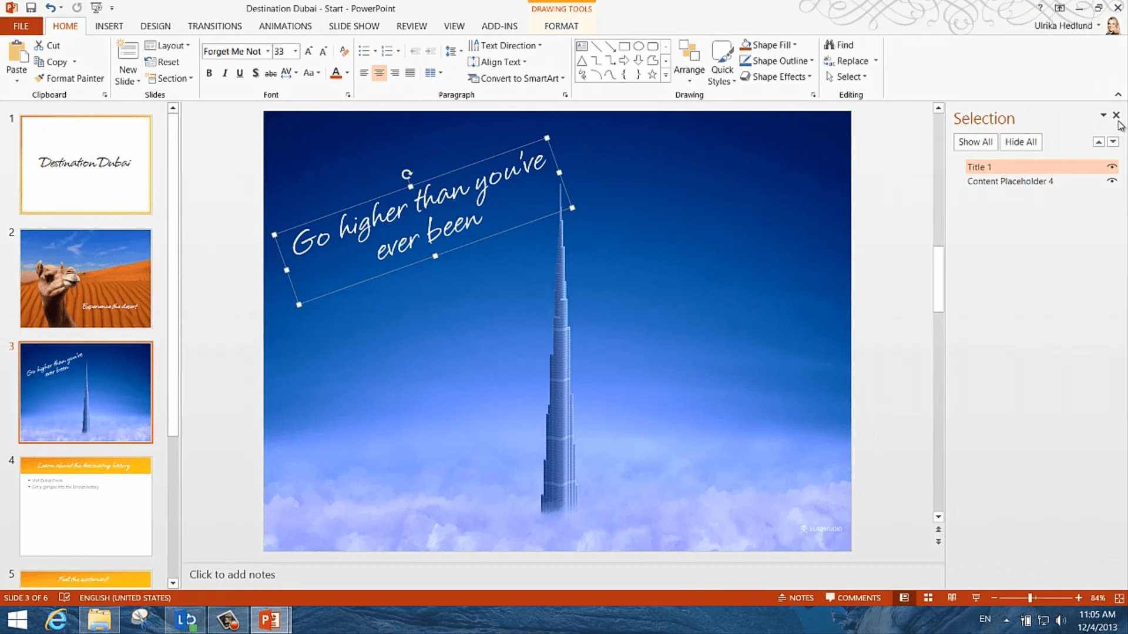Select slide 2 camel thumbnail

(x=86, y=278)
